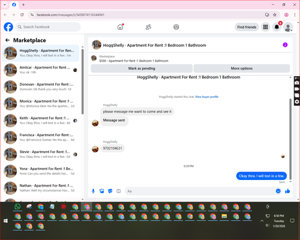Open the Amilcar apartment conversation
Screen dimensions: 300x240
[x=41, y=70]
